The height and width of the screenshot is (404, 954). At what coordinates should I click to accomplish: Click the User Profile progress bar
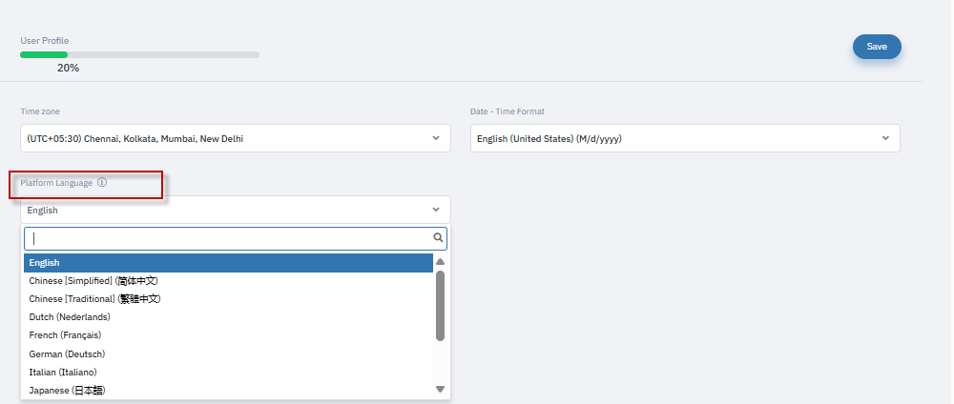[139, 54]
